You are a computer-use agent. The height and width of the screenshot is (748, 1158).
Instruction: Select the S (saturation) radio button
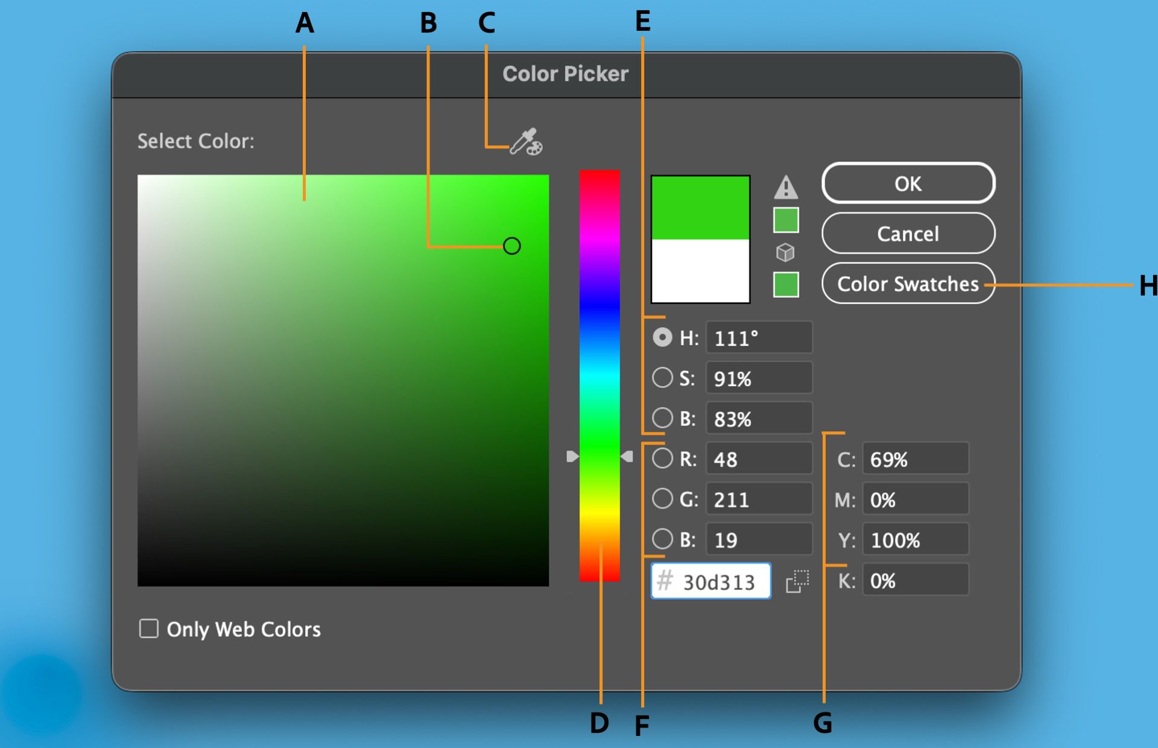[662, 378]
